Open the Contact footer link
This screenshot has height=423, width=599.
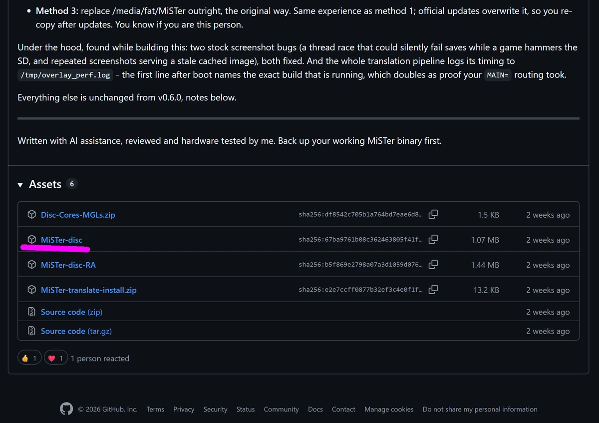pos(343,409)
